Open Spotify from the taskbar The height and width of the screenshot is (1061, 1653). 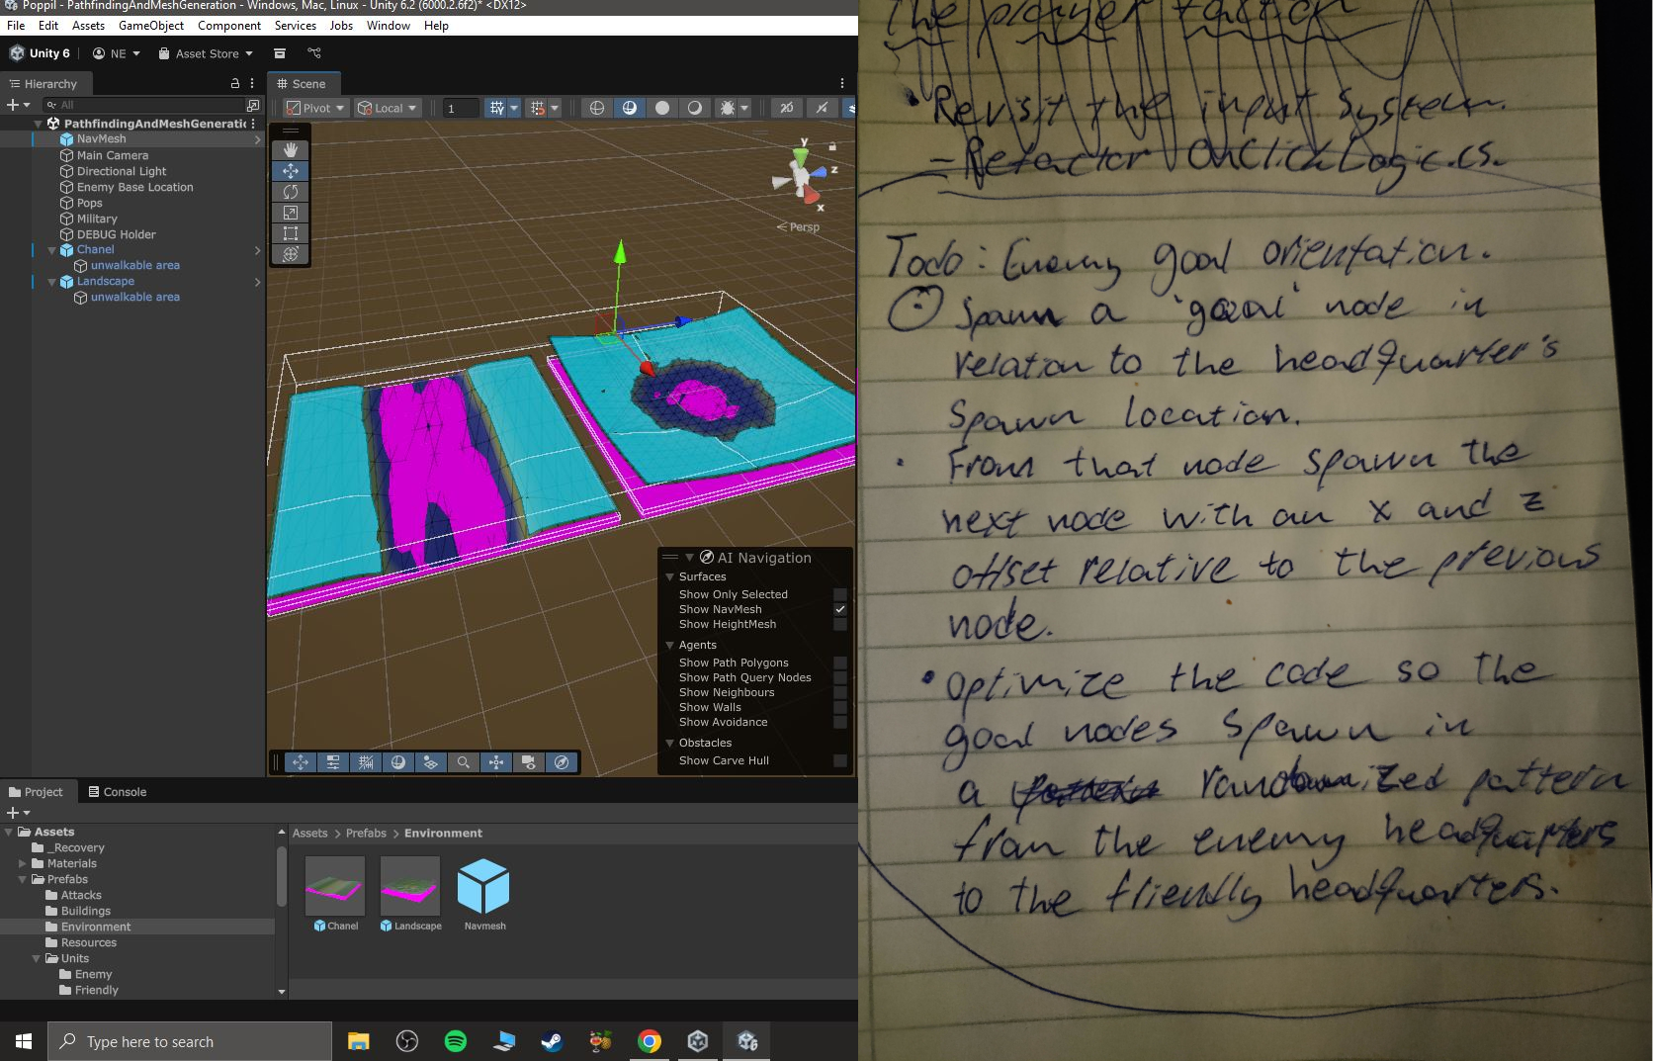tap(456, 1041)
